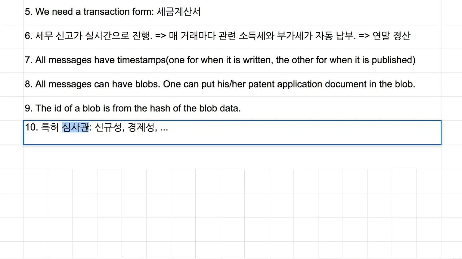Select the cell "9. The id of a blob"
This screenshot has width=462, height=259.
click(x=232, y=108)
